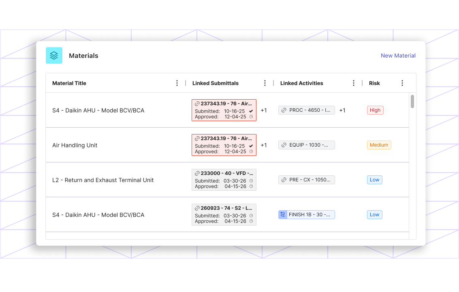Click the link icon on PRE - CX - 1050 chip
Image resolution: width=459 pixels, height=292 pixels.
(x=284, y=179)
